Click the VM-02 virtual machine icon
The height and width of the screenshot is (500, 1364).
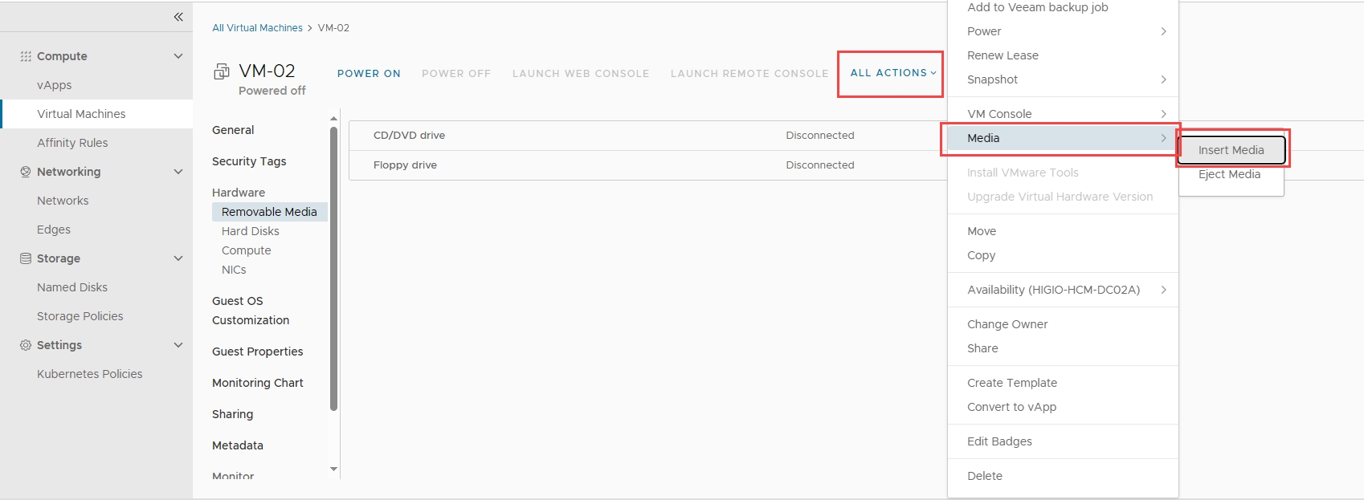coord(221,72)
